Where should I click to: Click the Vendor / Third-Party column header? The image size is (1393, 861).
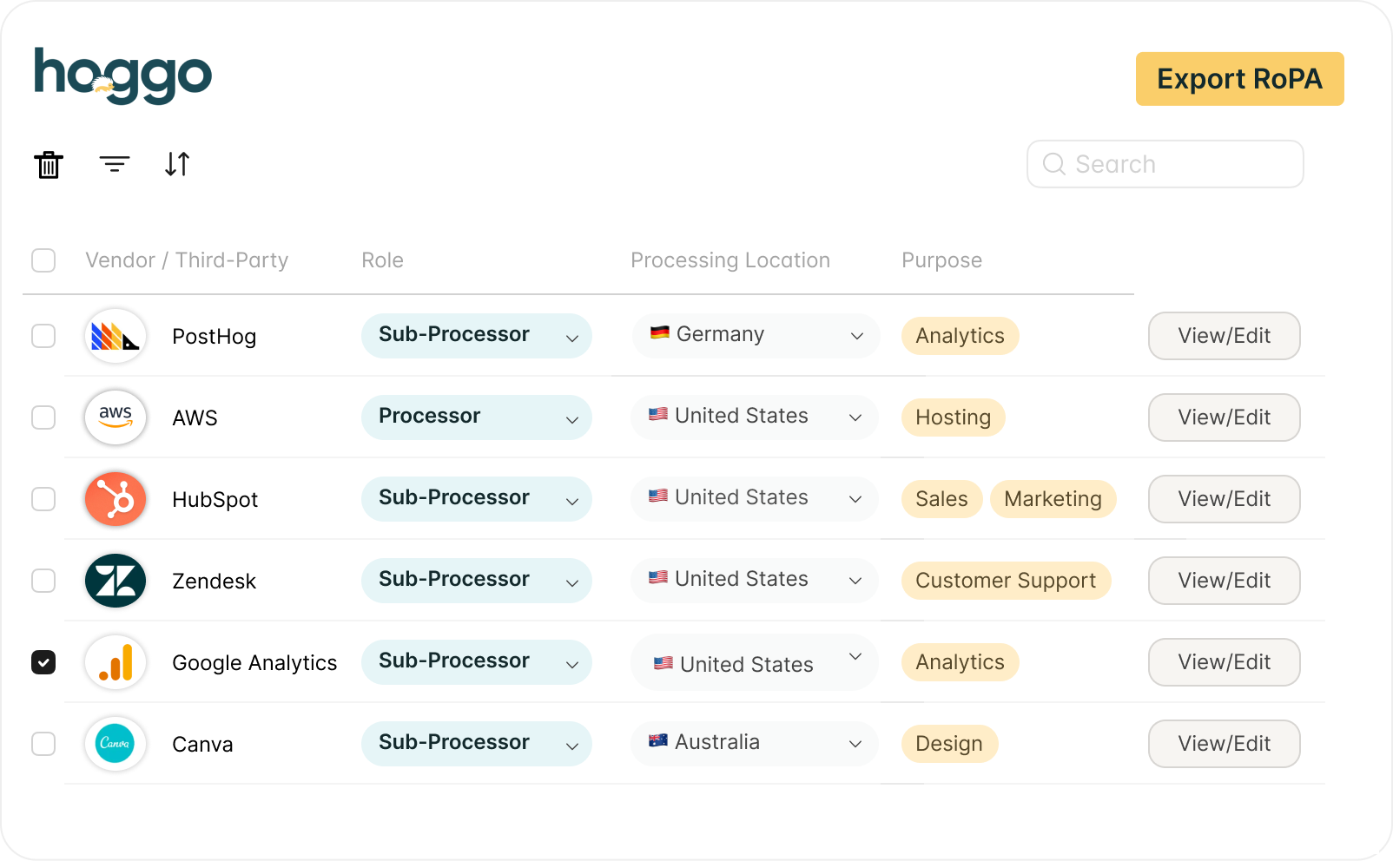pos(187,260)
